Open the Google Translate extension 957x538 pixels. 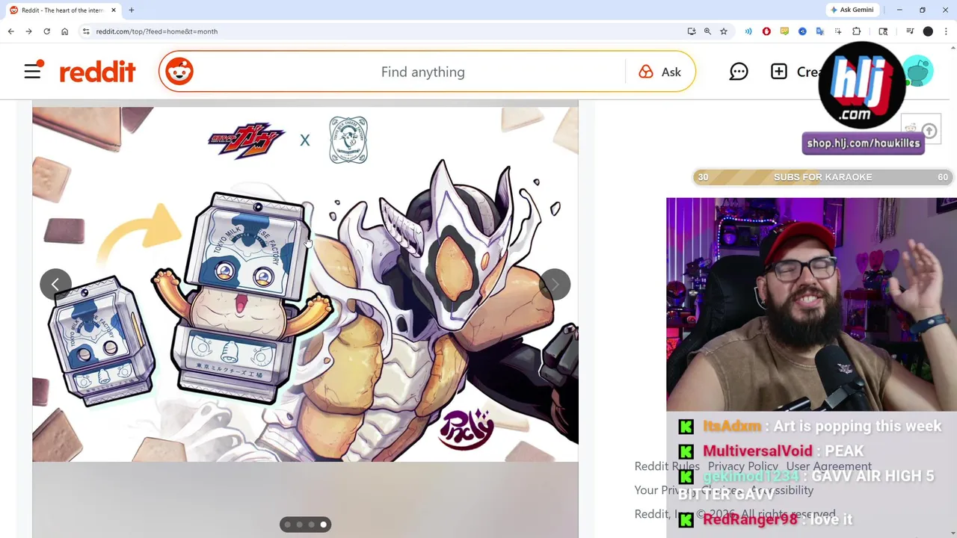tap(820, 31)
